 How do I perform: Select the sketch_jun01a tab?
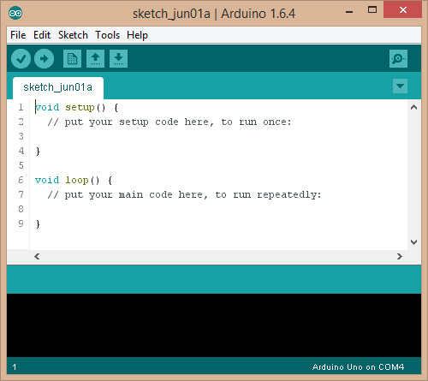coord(58,87)
